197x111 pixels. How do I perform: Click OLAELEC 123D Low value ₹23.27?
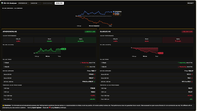pyautogui.click(x=190, y=92)
